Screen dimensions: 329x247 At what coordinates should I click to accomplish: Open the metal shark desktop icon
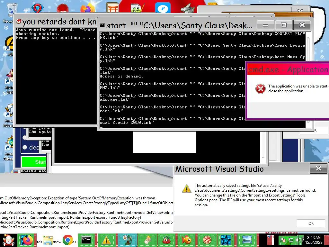[187, 9]
